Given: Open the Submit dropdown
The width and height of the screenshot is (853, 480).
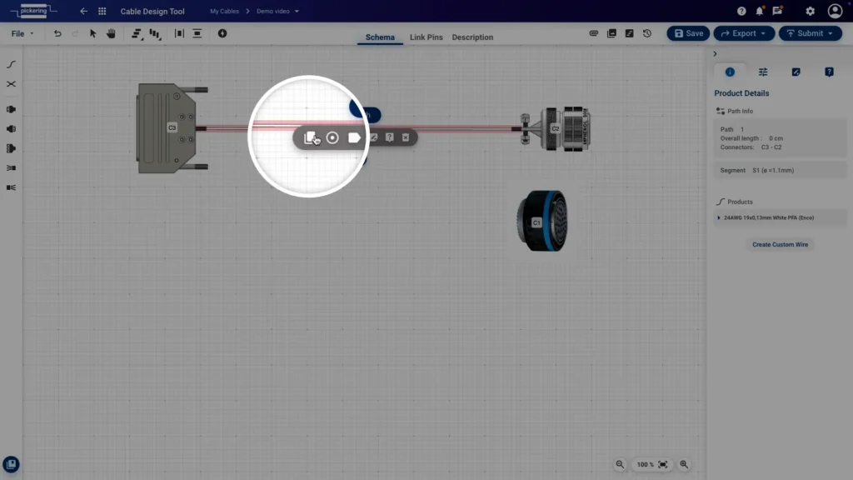Looking at the screenshot, I should 810,33.
